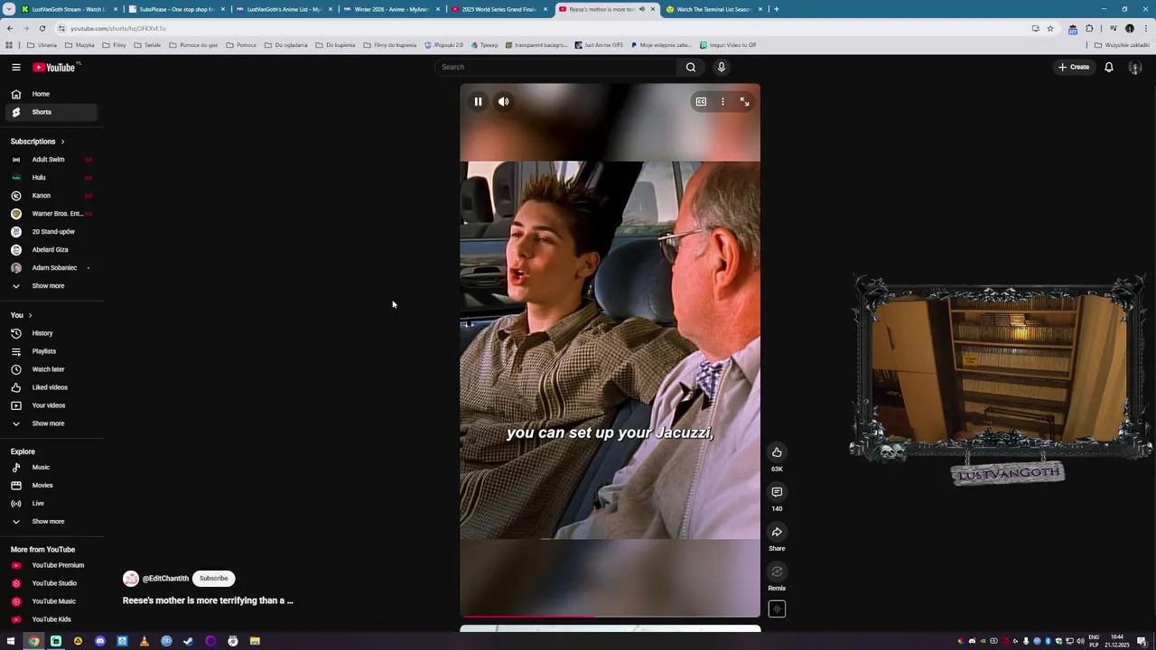The image size is (1156, 650).
Task: Open Movies under Explore
Action: (51, 486)
